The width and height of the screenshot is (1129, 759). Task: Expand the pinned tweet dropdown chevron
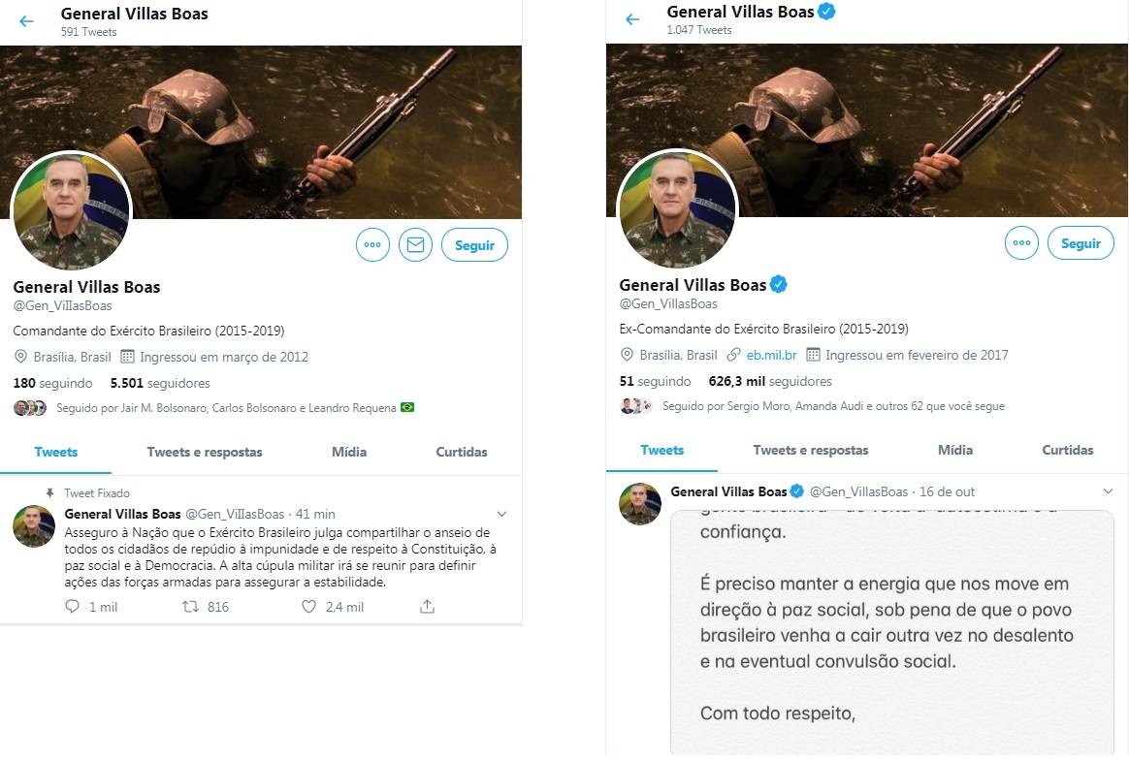click(x=501, y=514)
